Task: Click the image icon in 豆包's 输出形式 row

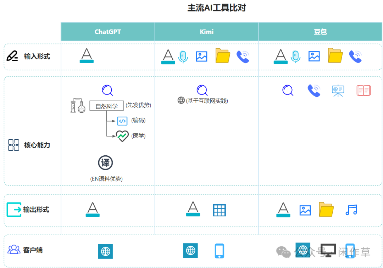Action: click(x=305, y=210)
